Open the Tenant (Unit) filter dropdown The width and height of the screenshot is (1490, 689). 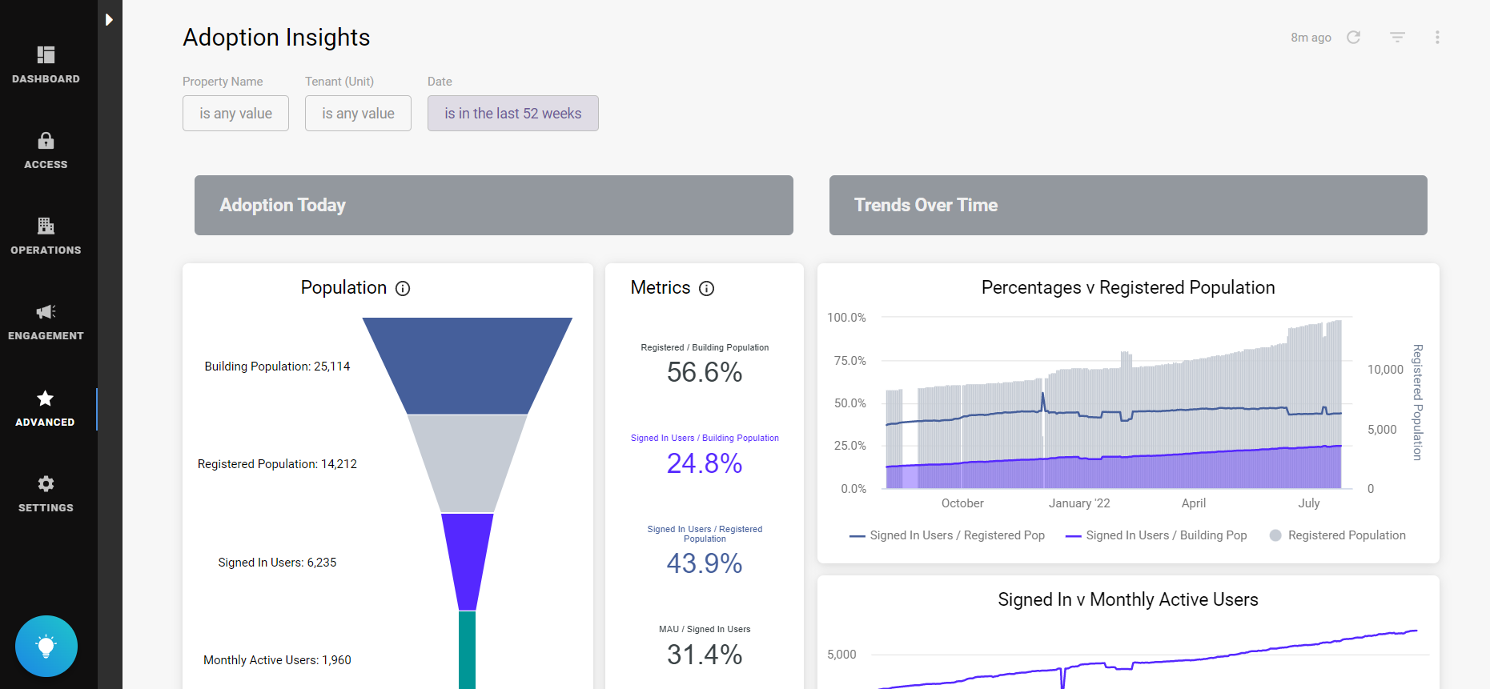click(x=358, y=114)
